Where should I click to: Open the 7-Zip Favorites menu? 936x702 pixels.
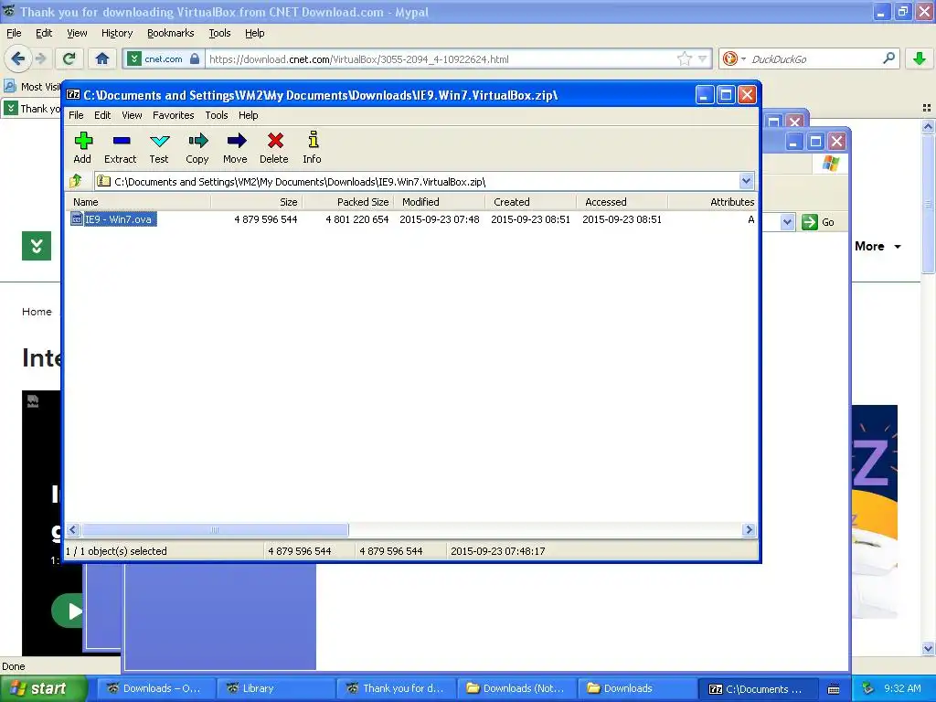pyautogui.click(x=173, y=115)
